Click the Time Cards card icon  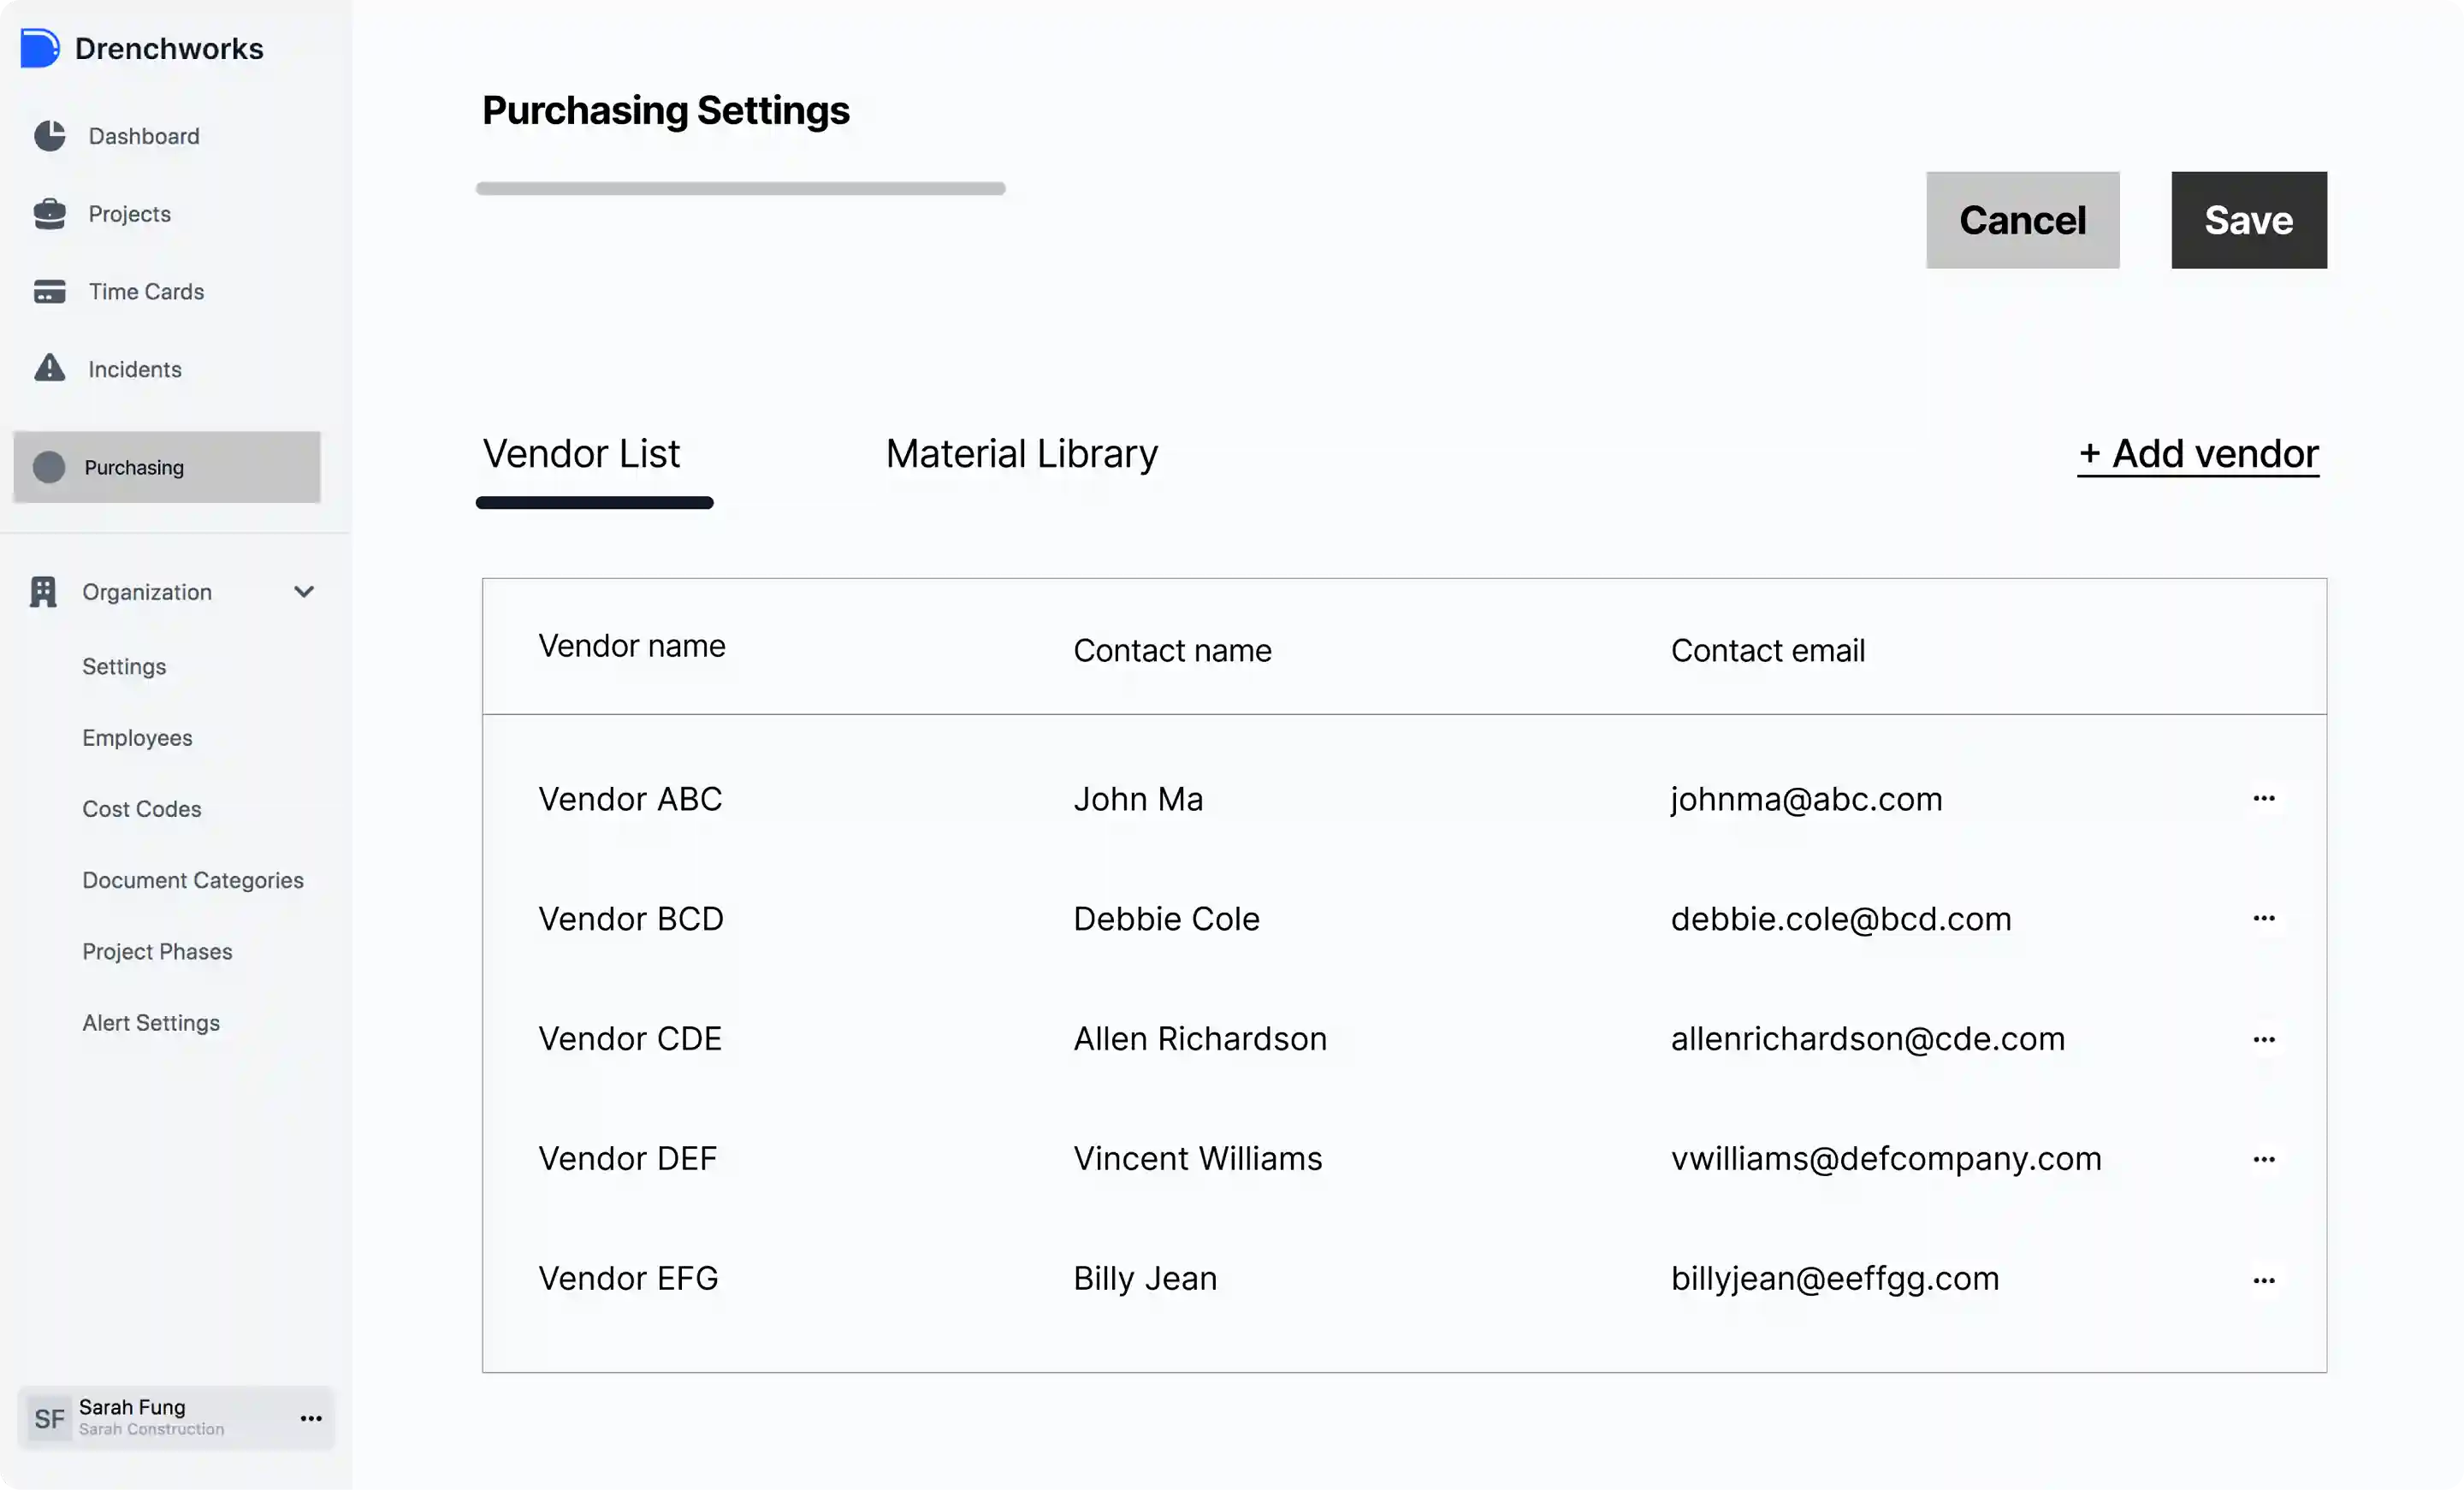[x=49, y=291]
